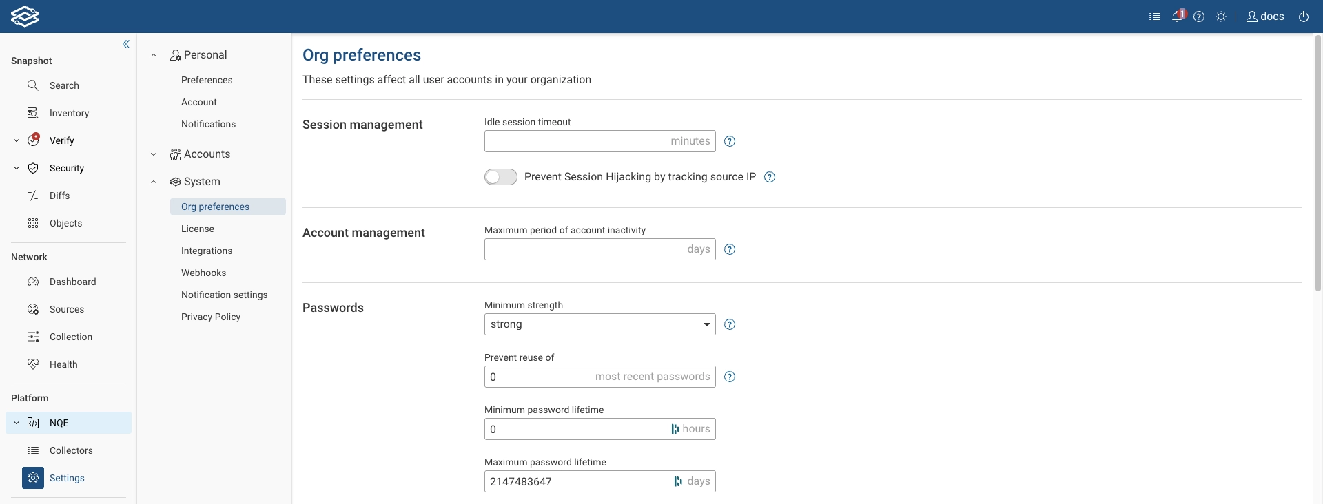Show help for account inactivity period

tap(730, 249)
